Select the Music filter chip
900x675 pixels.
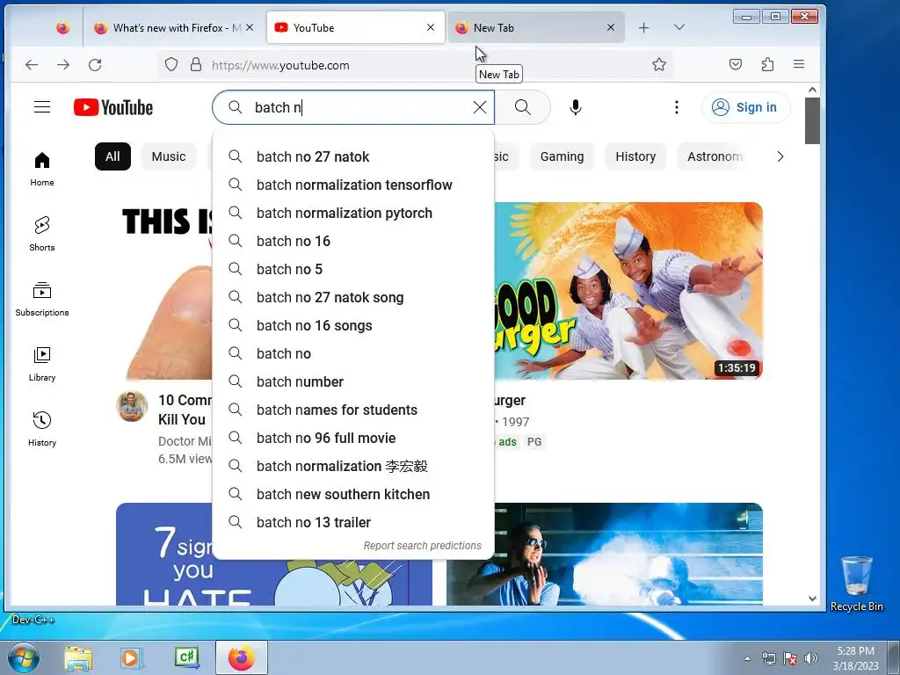point(168,156)
